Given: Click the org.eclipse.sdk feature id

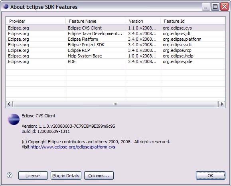Looking at the screenshot, I should pos(177,45).
